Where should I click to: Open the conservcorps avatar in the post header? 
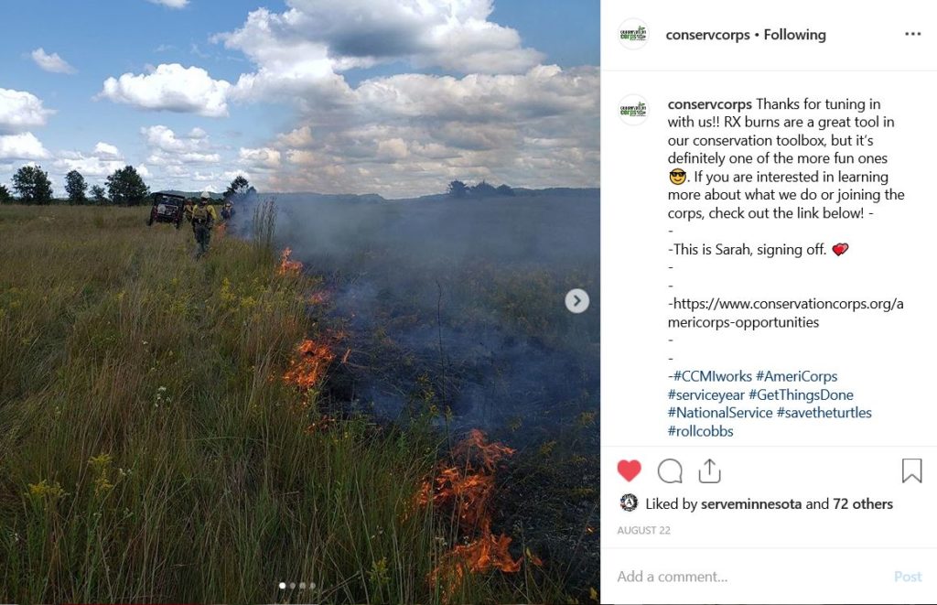tap(633, 34)
